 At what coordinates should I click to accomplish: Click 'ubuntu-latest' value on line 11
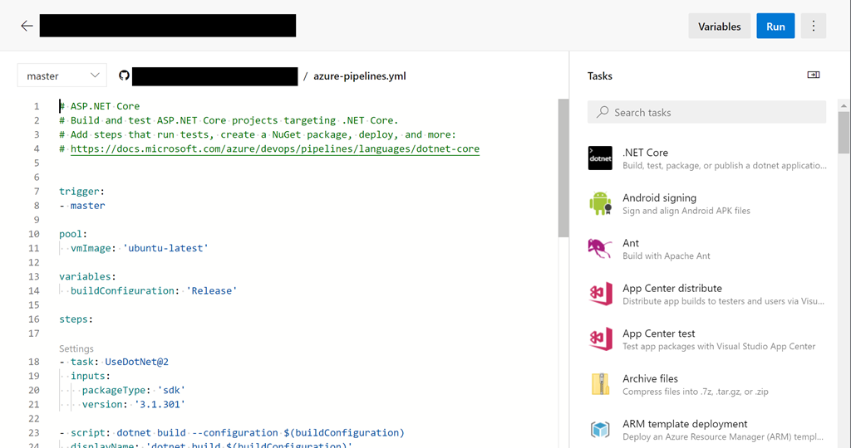coord(165,248)
